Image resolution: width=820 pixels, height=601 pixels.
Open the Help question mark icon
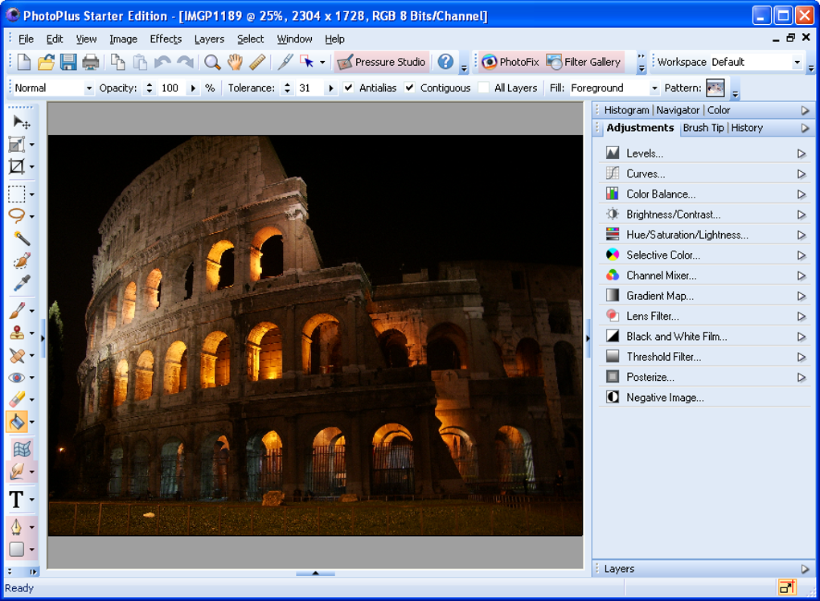445,62
